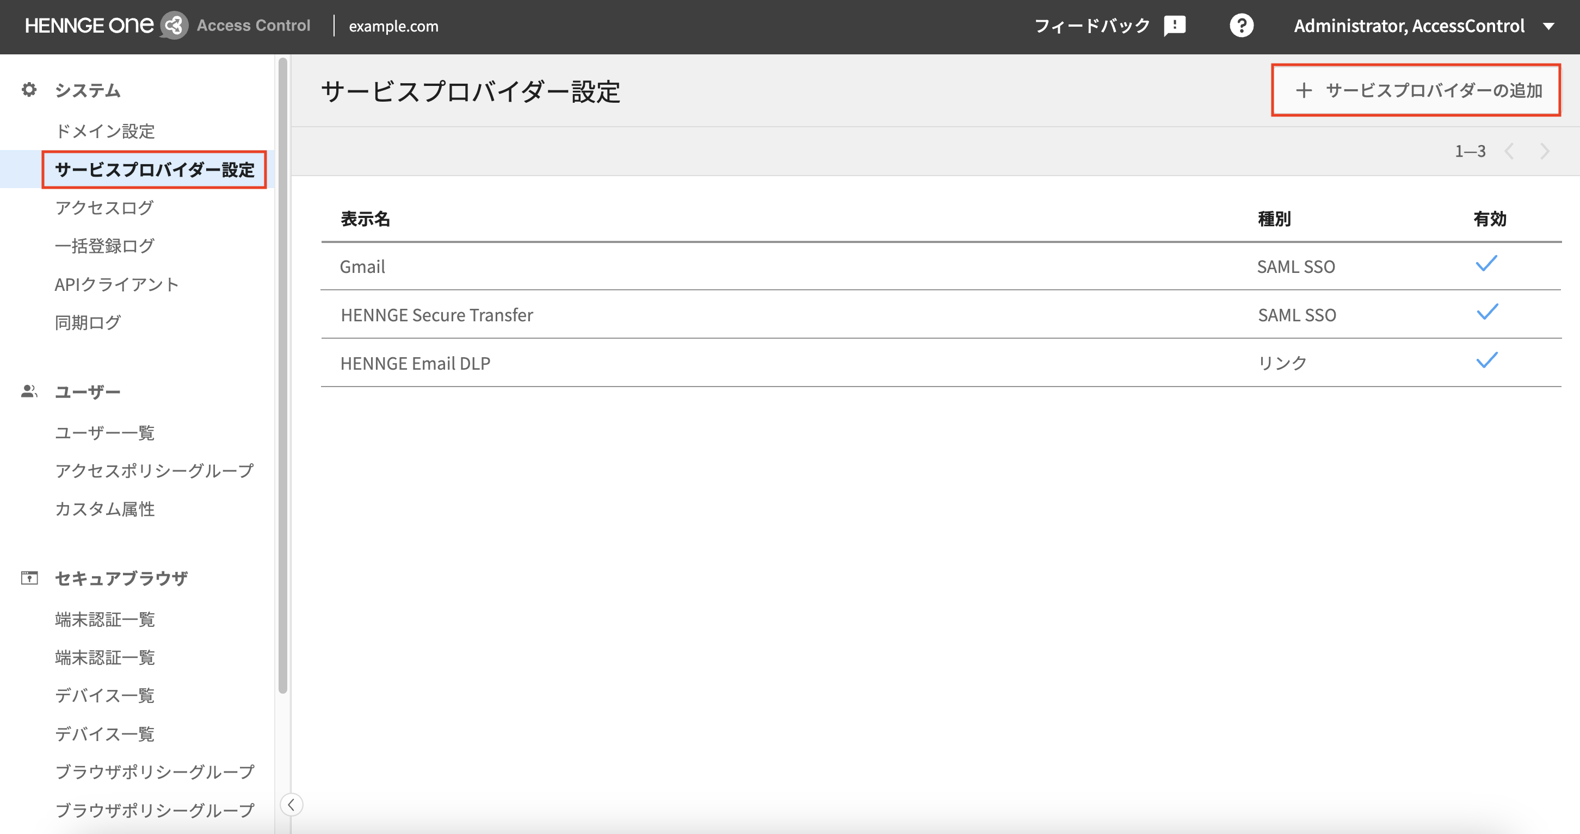Open 同期ログ from the sidebar
Viewport: 1580px width, 834px height.
pos(88,322)
